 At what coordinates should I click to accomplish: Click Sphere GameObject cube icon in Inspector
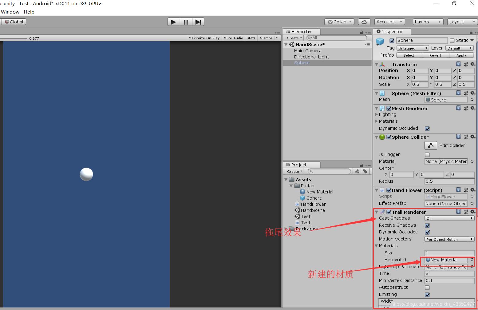tap(380, 41)
